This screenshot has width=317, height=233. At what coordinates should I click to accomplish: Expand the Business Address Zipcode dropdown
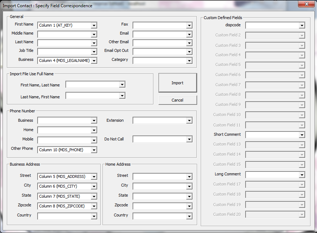click(94, 206)
